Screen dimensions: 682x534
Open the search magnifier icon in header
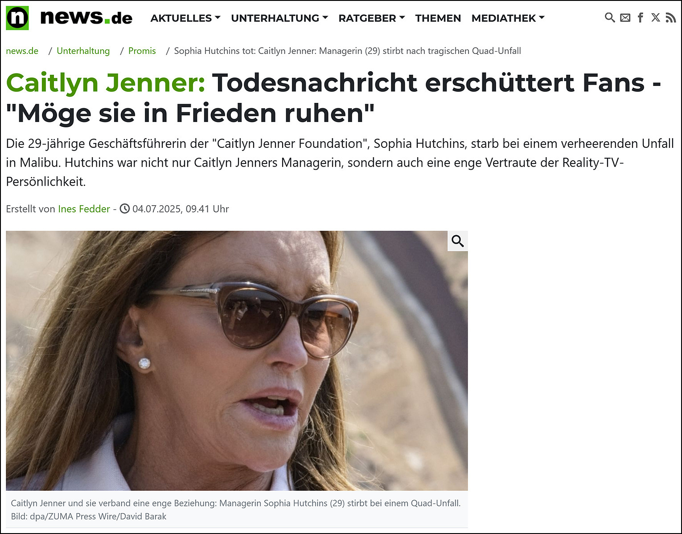609,17
